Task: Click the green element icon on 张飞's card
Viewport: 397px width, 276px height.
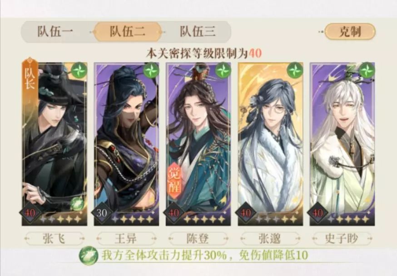Action: pos(79,70)
